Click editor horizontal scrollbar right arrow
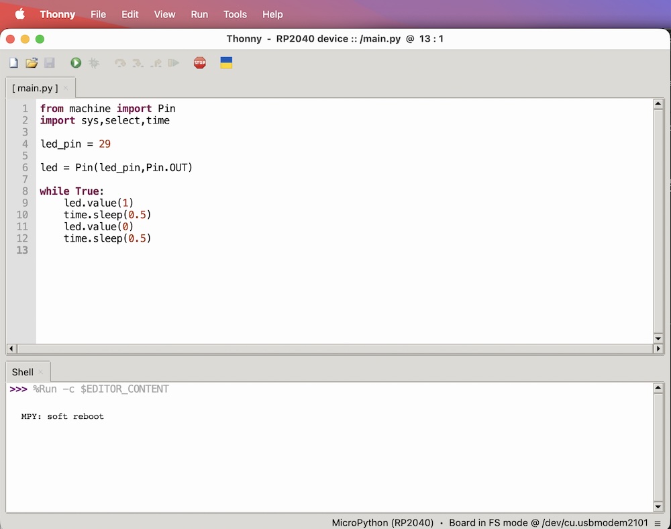Image resolution: width=671 pixels, height=529 pixels. (658, 349)
